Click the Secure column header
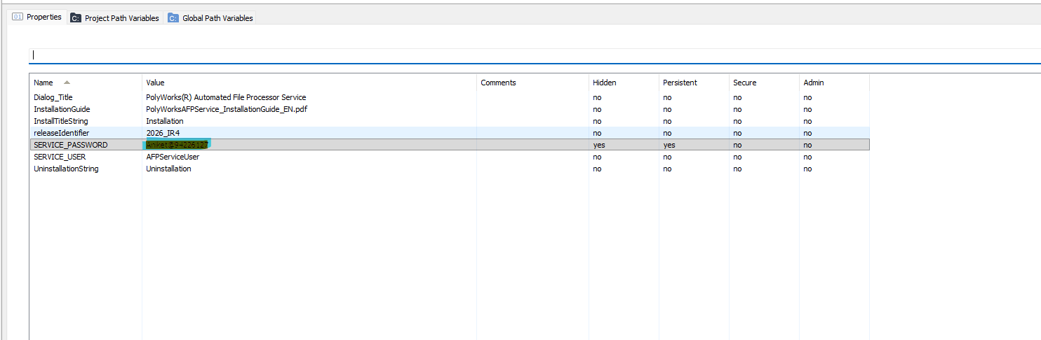 tap(765, 83)
